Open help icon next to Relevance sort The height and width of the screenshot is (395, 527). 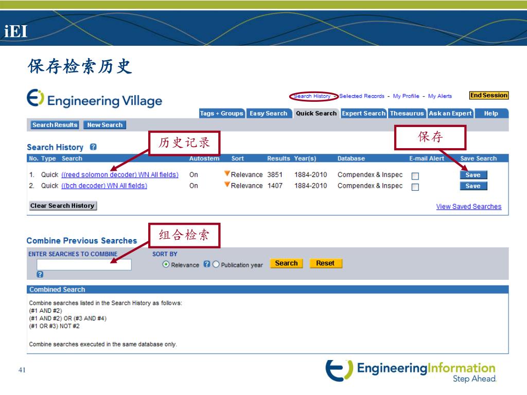click(207, 264)
